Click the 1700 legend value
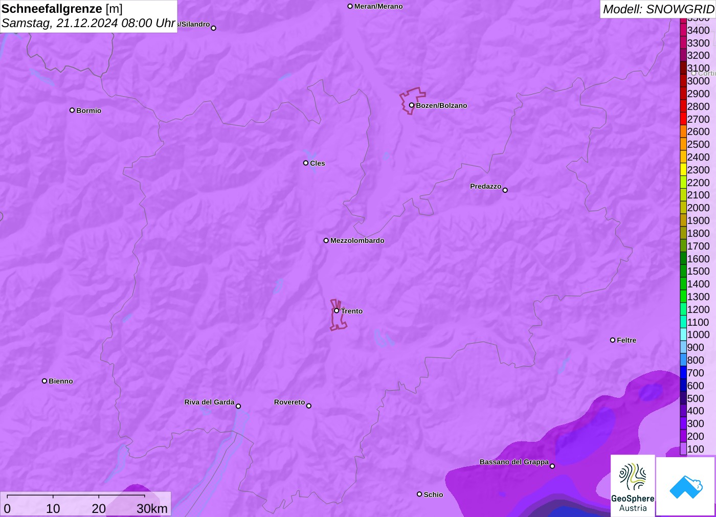The image size is (716, 517). point(699,246)
